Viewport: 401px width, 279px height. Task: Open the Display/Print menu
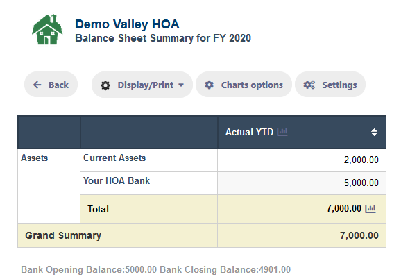coord(142,85)
